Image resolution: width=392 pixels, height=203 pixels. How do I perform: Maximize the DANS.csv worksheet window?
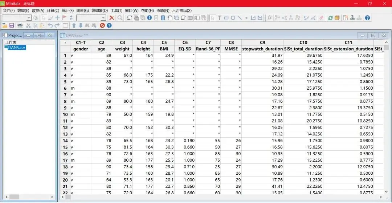click(373, 36)
